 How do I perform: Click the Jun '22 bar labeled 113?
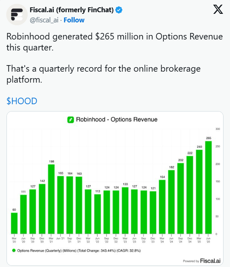point(98,214)
